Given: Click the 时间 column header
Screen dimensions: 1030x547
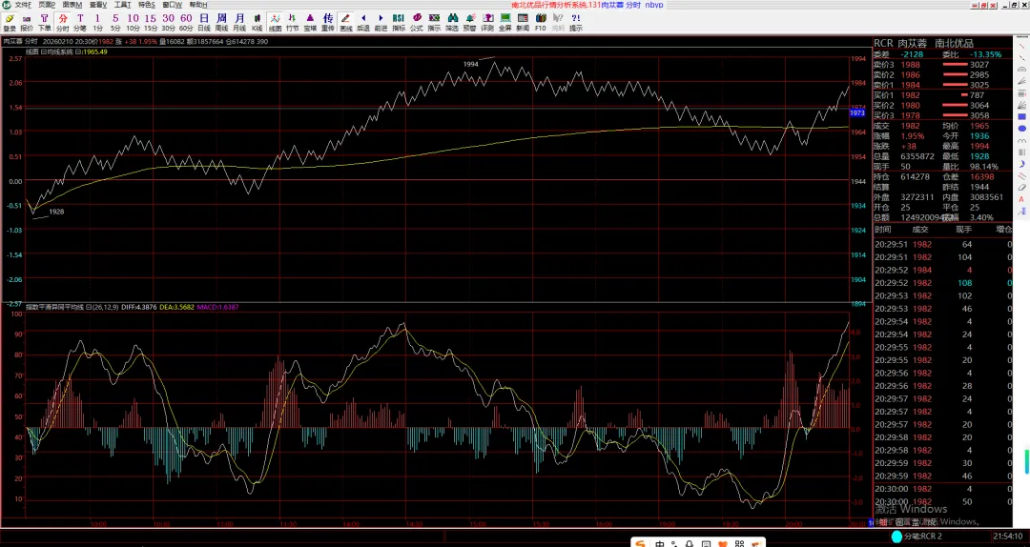Looking at the screenshot, I should 883,229.
